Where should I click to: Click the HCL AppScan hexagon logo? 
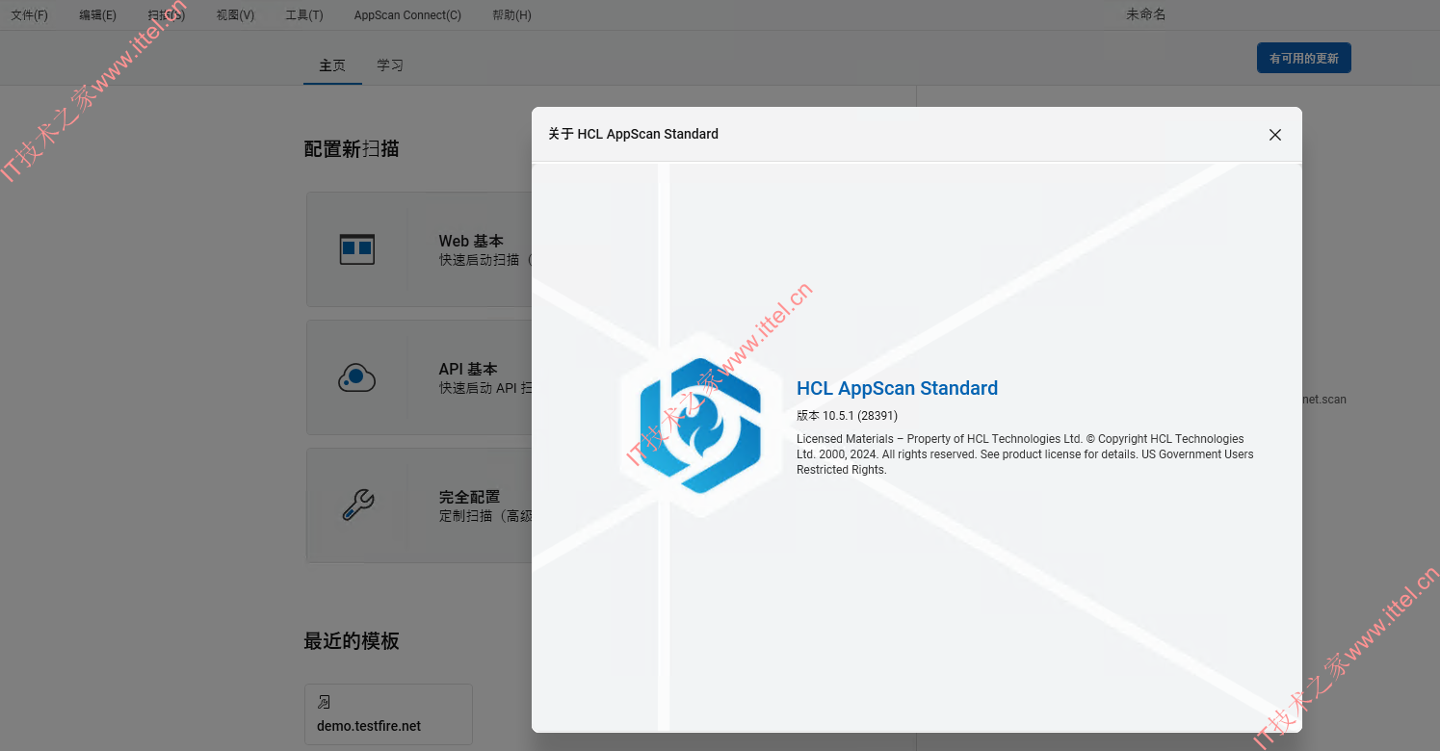pos(700,426)
